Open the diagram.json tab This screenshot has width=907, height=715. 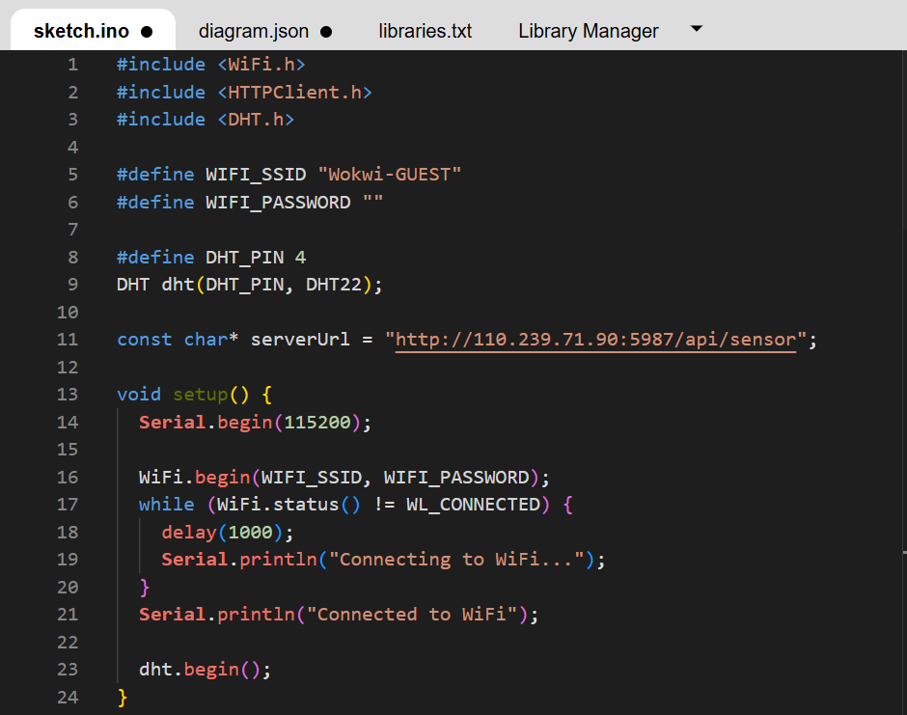265,31
